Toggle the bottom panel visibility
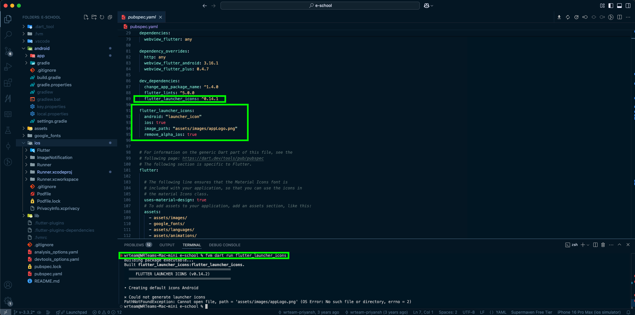 [x=619, y=6]
